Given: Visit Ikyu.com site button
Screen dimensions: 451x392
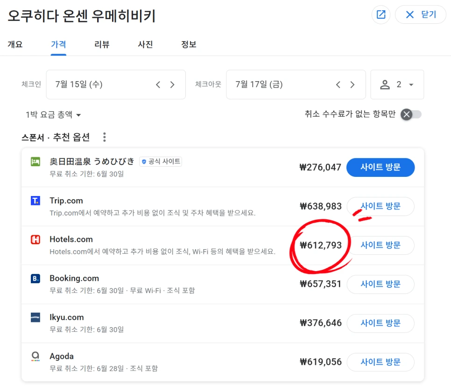Looking at the screenshot, I should pos(381,323).
